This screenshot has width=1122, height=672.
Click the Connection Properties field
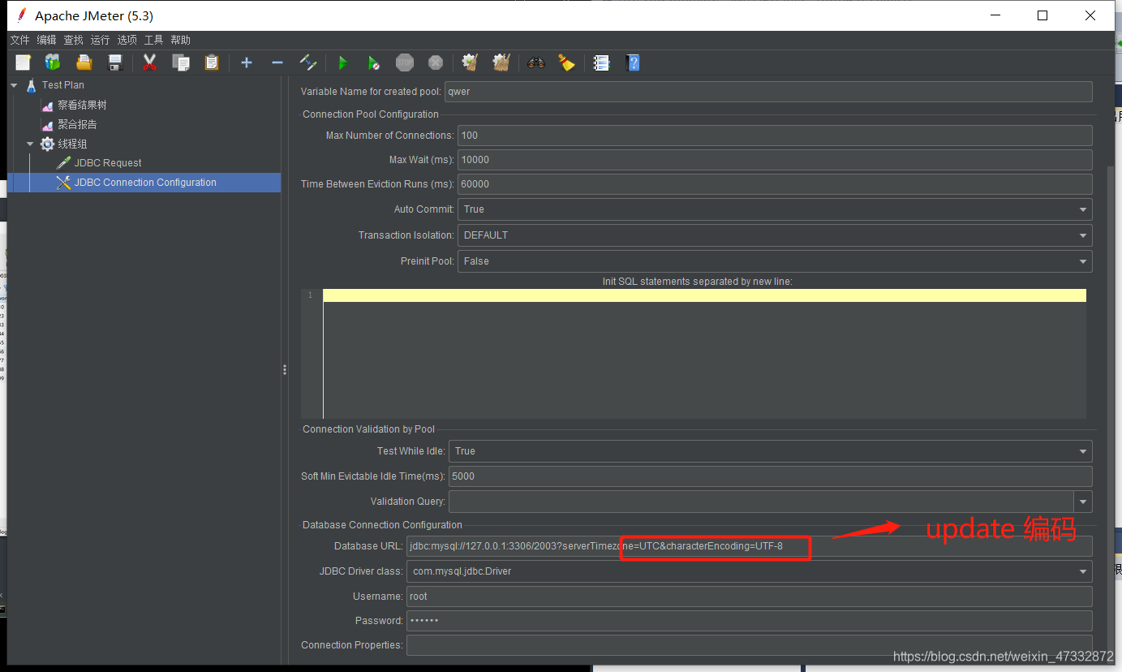pyautogui.click(x=749, y=645)
